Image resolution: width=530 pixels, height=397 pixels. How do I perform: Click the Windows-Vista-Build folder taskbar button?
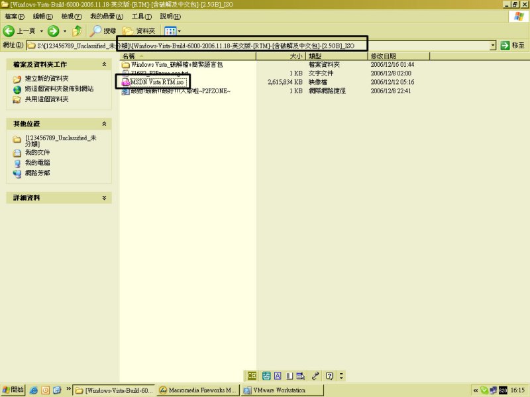(114, 390)
